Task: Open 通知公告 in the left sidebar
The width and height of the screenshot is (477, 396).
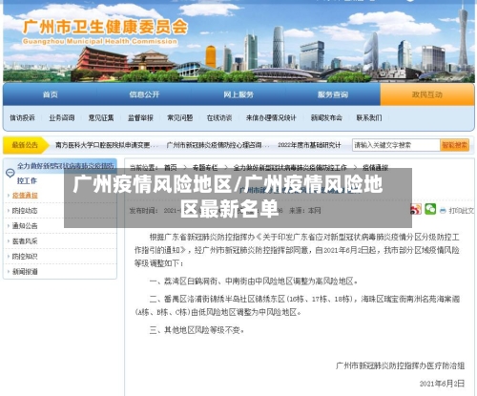Action: click(x=25, y=226)
